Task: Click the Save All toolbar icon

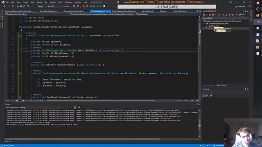Action: pos(24,7)
